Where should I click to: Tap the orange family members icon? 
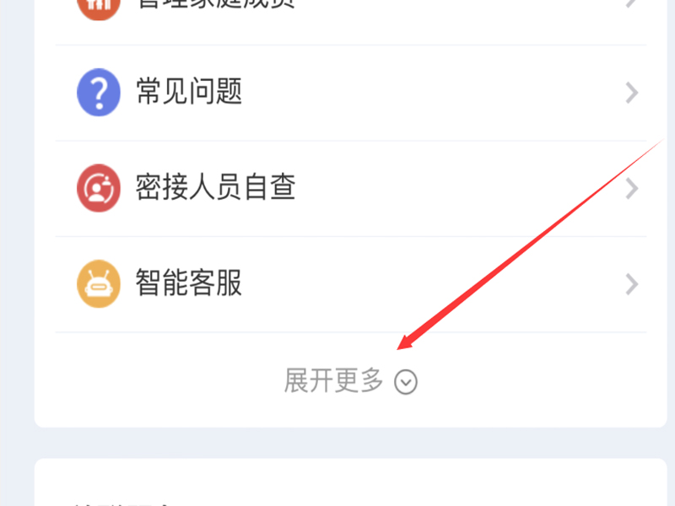click(x=99, y=6)
